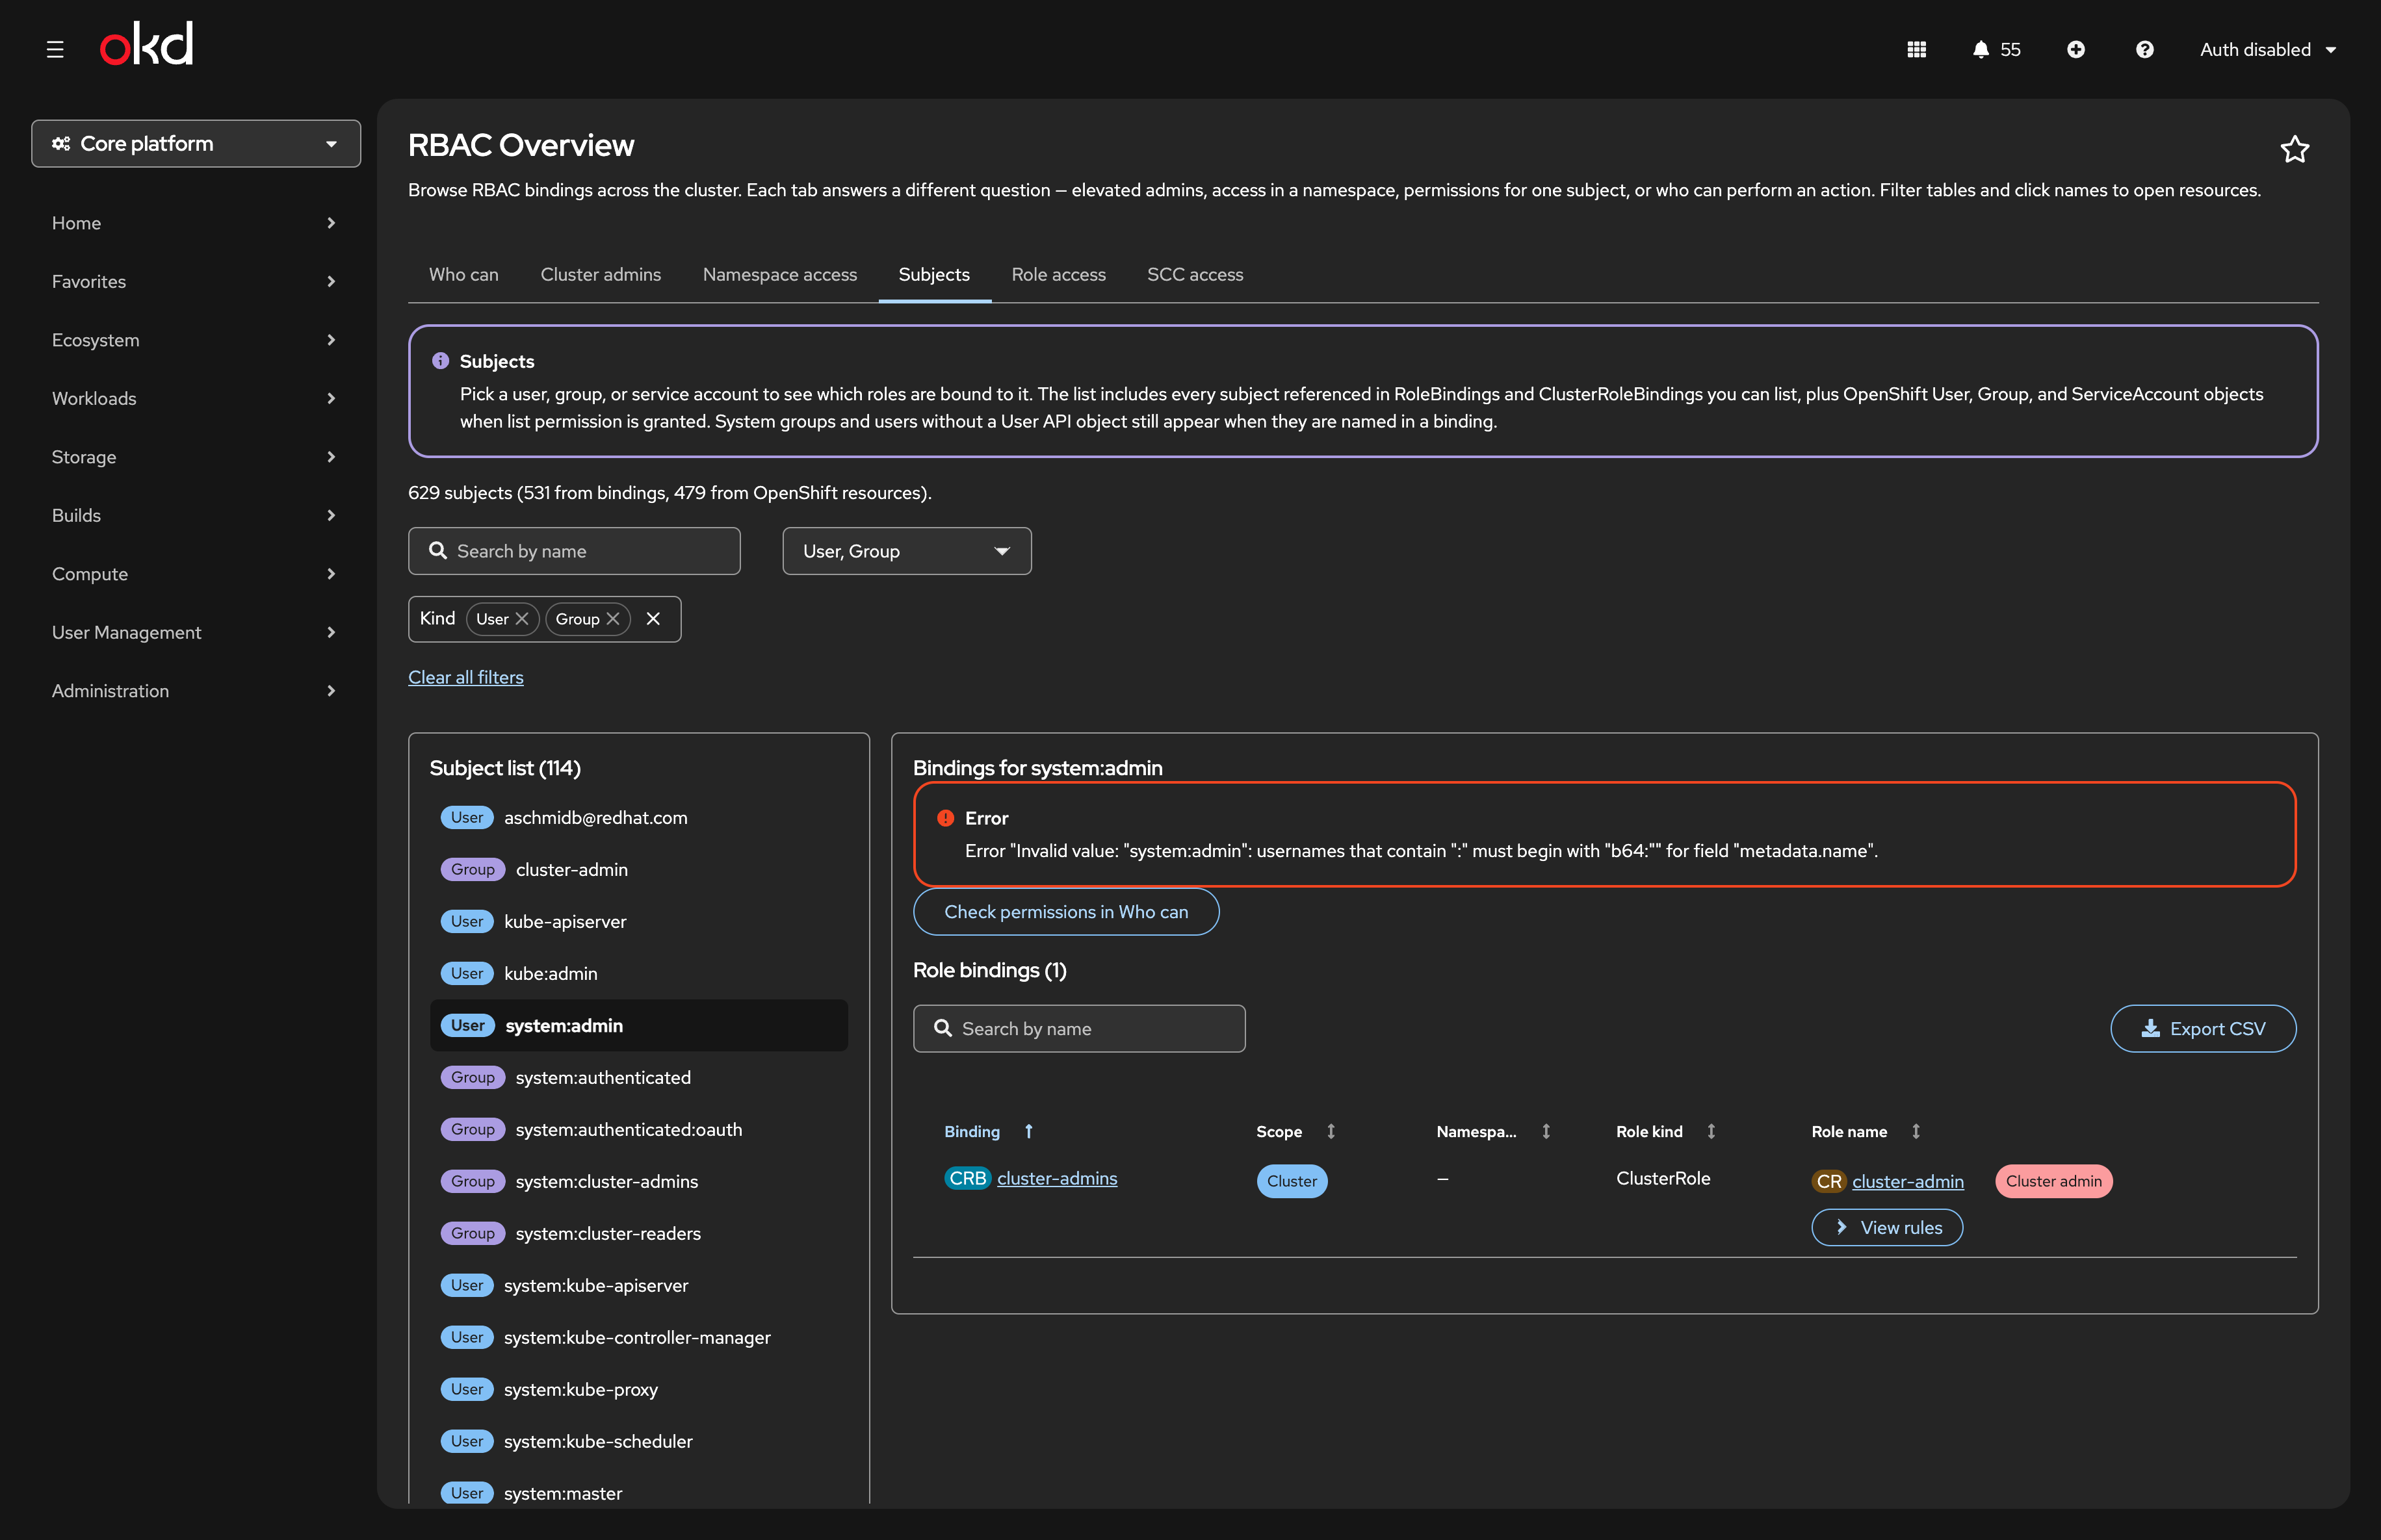This screenshot has width=2381, height=1540.
Task: Click the Cluster admin red label
Action: [x=2053, y=1181]
